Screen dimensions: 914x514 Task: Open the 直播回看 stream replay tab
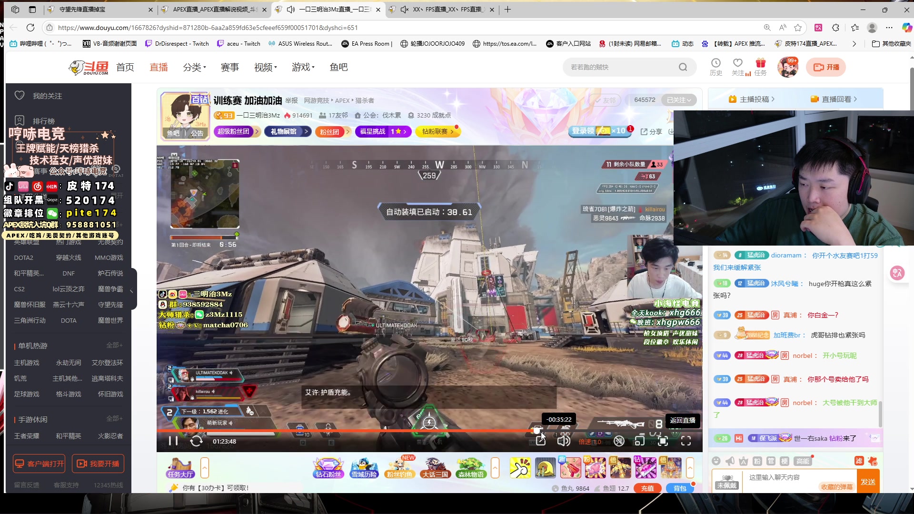[834, 99]
